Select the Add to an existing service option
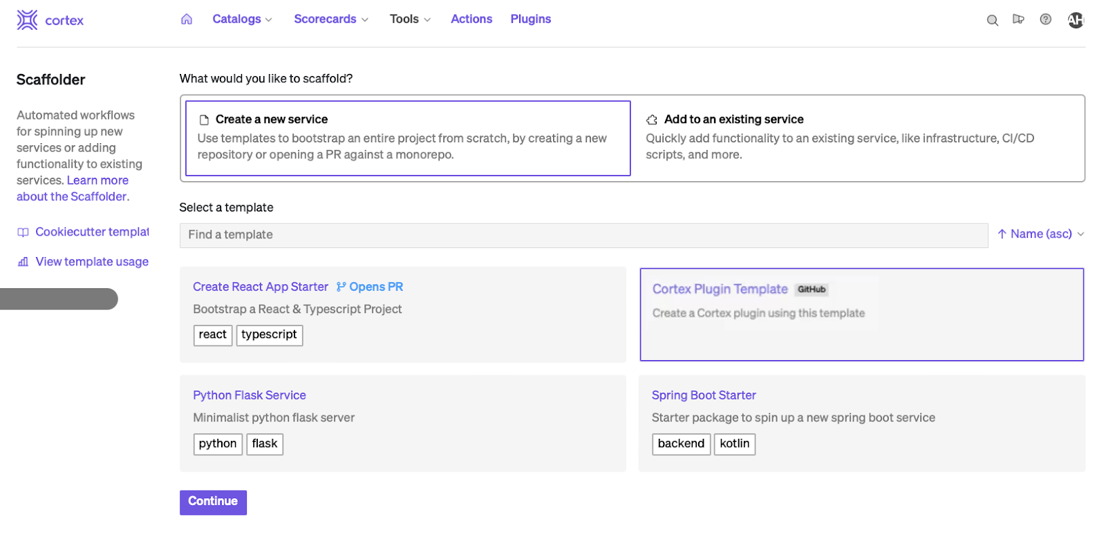 point(857,138)
